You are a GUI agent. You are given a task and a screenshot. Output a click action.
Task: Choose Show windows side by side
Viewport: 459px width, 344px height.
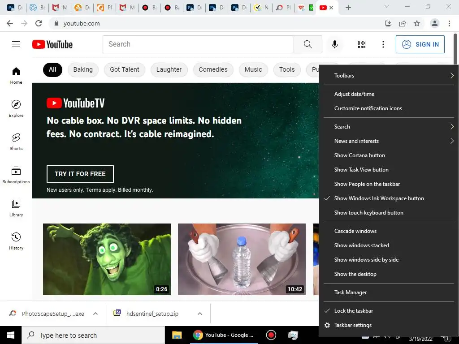coord(389,259)
